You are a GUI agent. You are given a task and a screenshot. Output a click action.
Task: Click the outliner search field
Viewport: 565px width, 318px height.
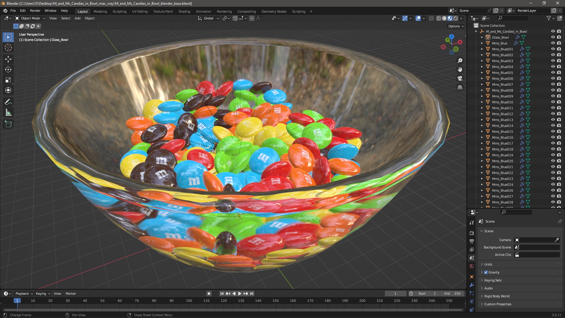point(512,18)
